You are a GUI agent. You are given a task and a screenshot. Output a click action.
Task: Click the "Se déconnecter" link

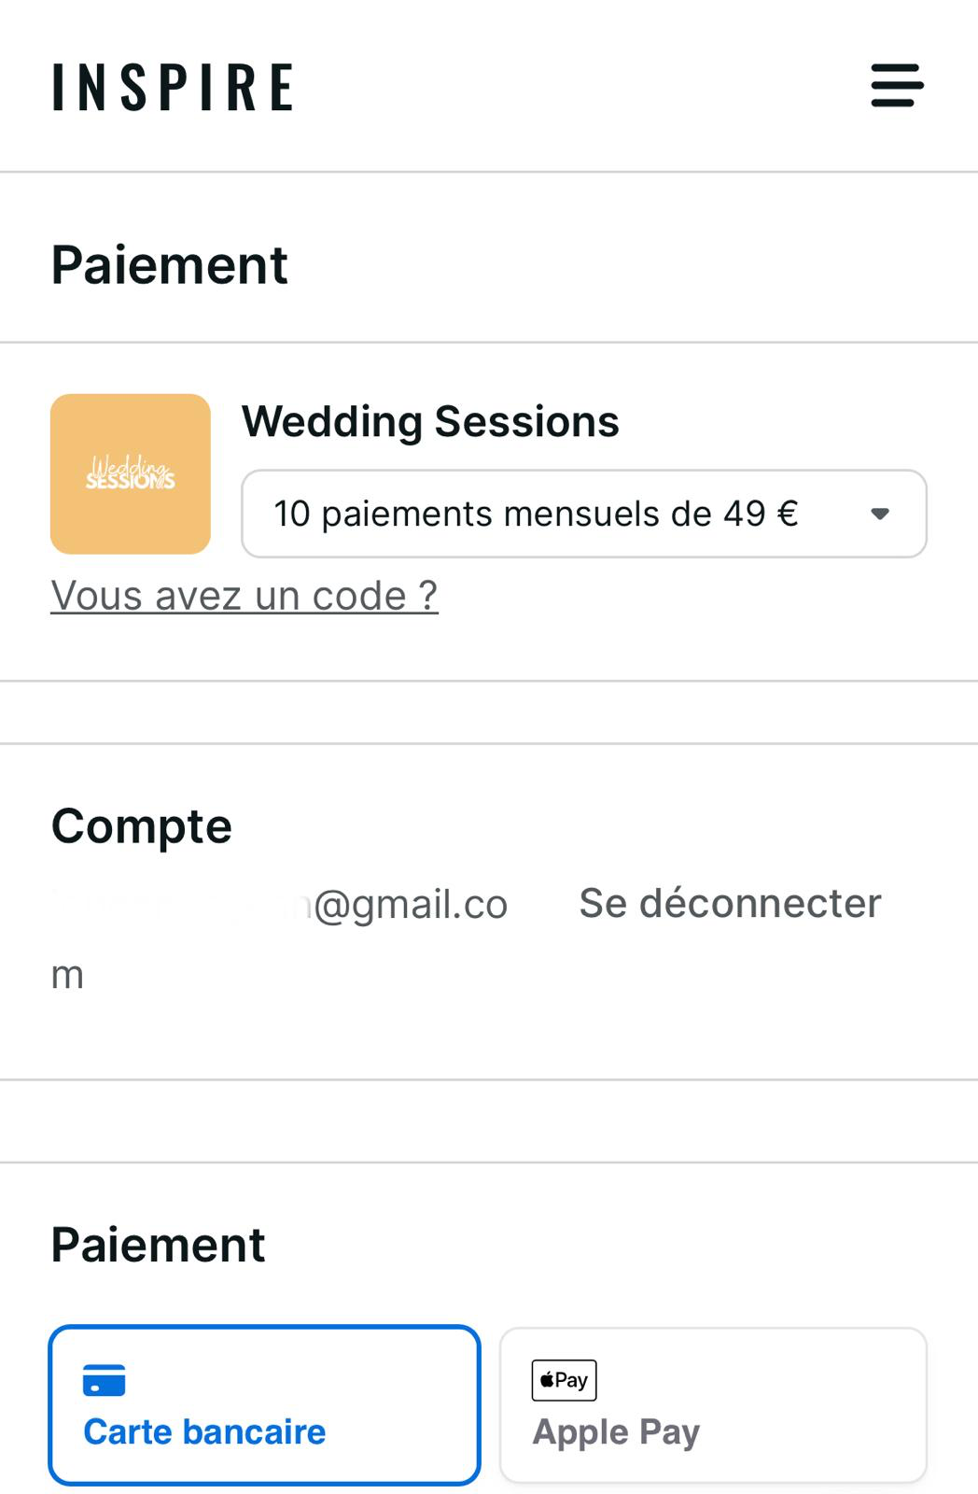(730, 903)
